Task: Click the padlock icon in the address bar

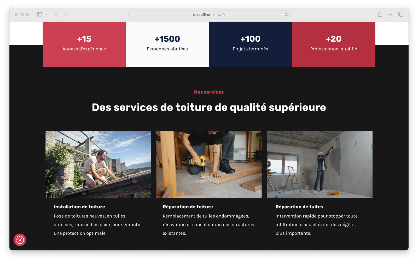Action: pyautogui.click(x=194, y=15)
